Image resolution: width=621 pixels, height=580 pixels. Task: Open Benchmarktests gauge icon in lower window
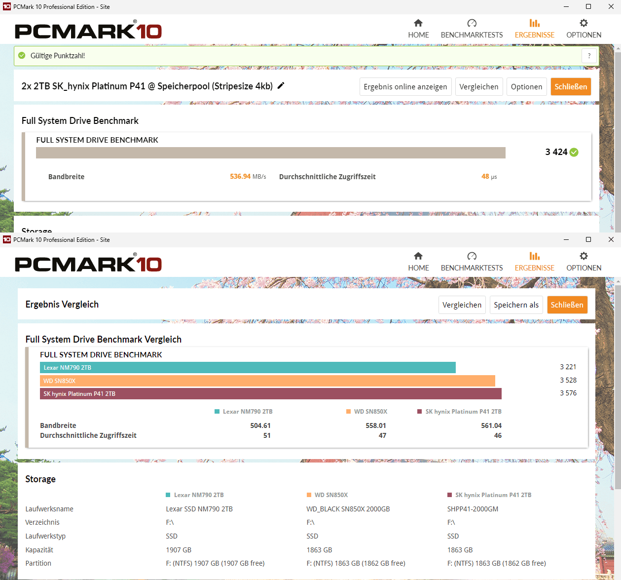point(472,256)
